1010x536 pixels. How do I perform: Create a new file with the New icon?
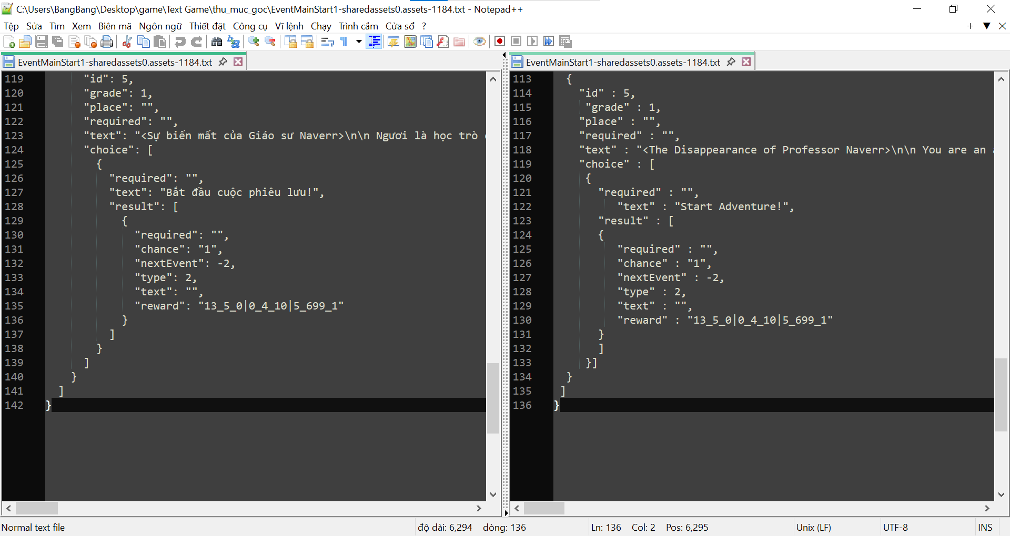(x=9, y=42)
